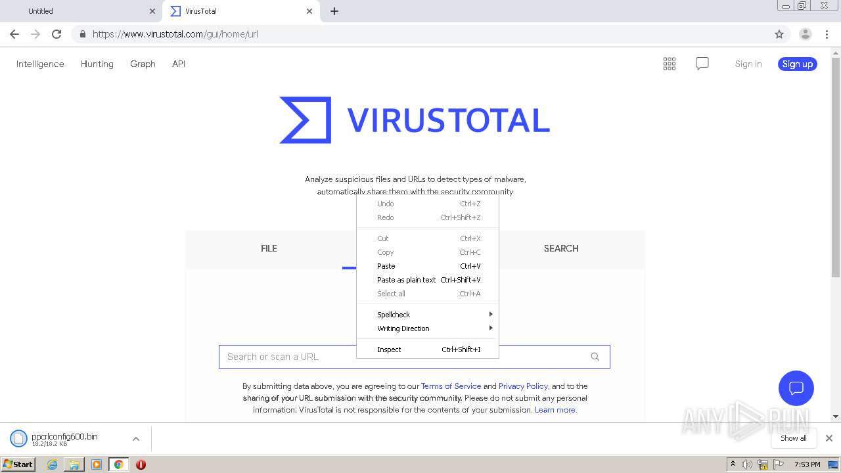Image resolution: width=841 pixels, height=473 pixels.
Task: Choose Inspect from the context menu
Action: (428, 349)
